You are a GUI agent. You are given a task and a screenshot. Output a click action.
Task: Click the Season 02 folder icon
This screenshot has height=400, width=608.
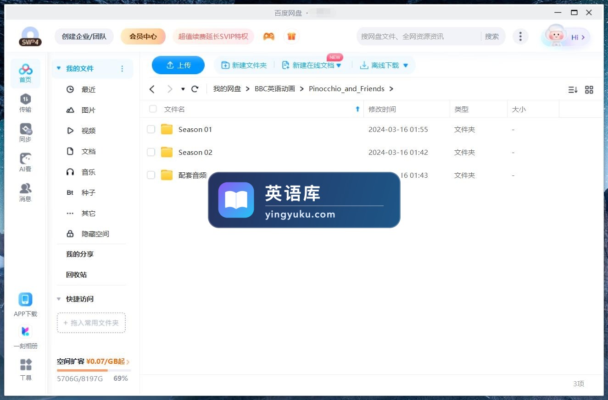point(167,152)
